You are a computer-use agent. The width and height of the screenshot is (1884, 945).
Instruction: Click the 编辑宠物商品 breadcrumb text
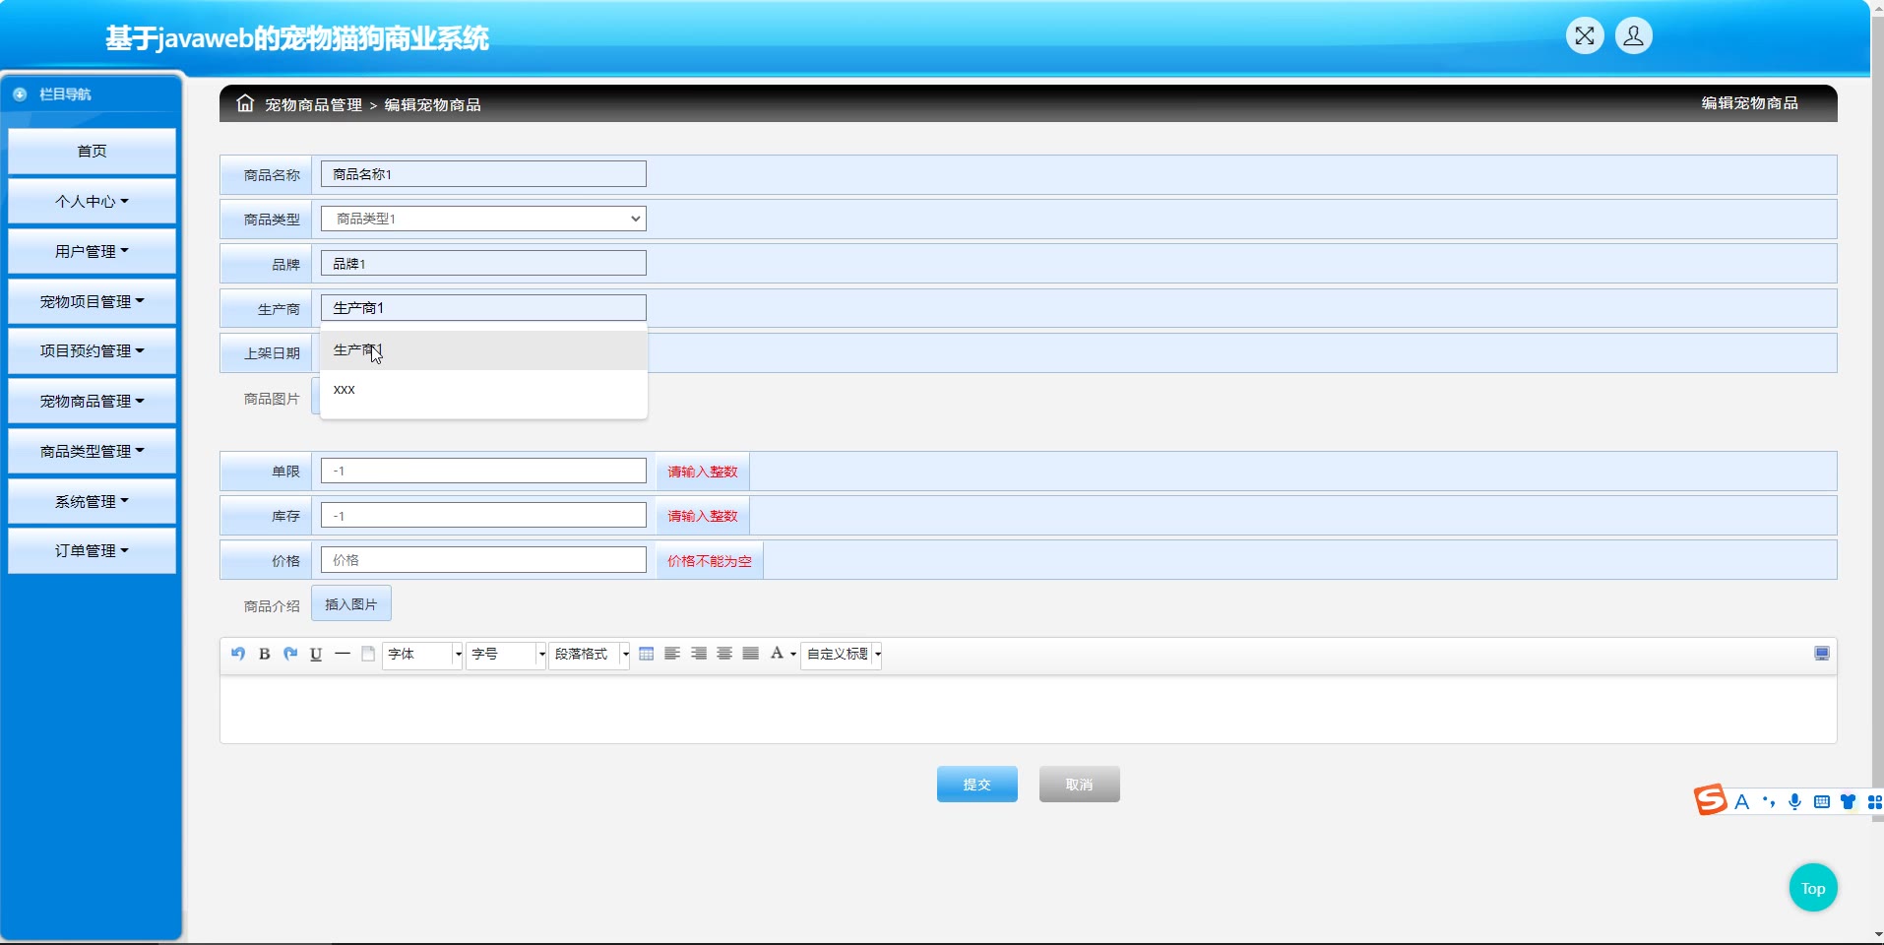pyautogui.click(x=432, y=105)
